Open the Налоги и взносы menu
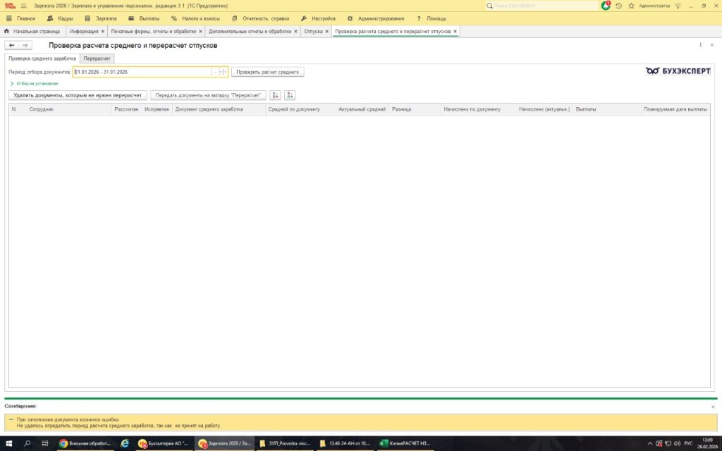Screen dimensions: 722x451 (x=196, y=18)
